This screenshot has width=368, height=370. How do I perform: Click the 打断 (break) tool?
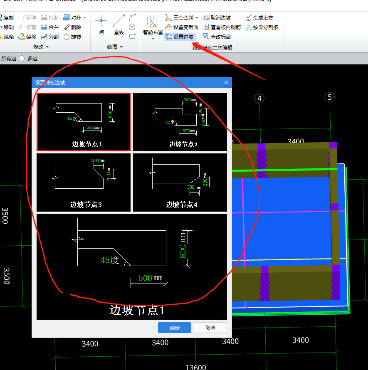click(49, 18)
